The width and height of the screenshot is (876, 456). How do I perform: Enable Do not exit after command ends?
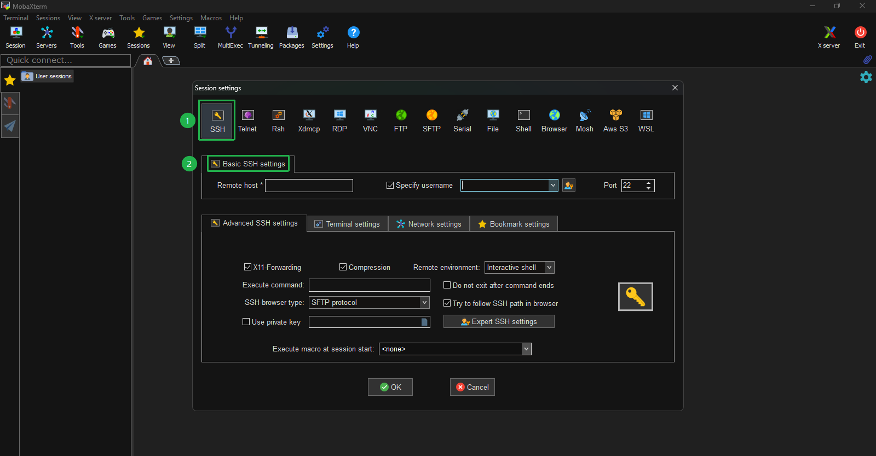click(447, 285)
